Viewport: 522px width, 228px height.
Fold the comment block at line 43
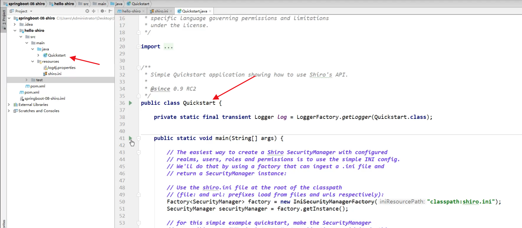pyautogui.click(x=138, y=152)
